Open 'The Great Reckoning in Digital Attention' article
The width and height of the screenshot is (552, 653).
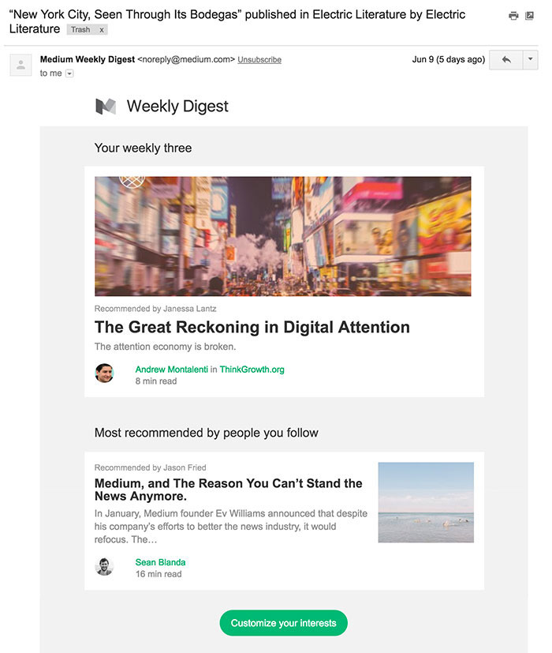pos(252,327)
